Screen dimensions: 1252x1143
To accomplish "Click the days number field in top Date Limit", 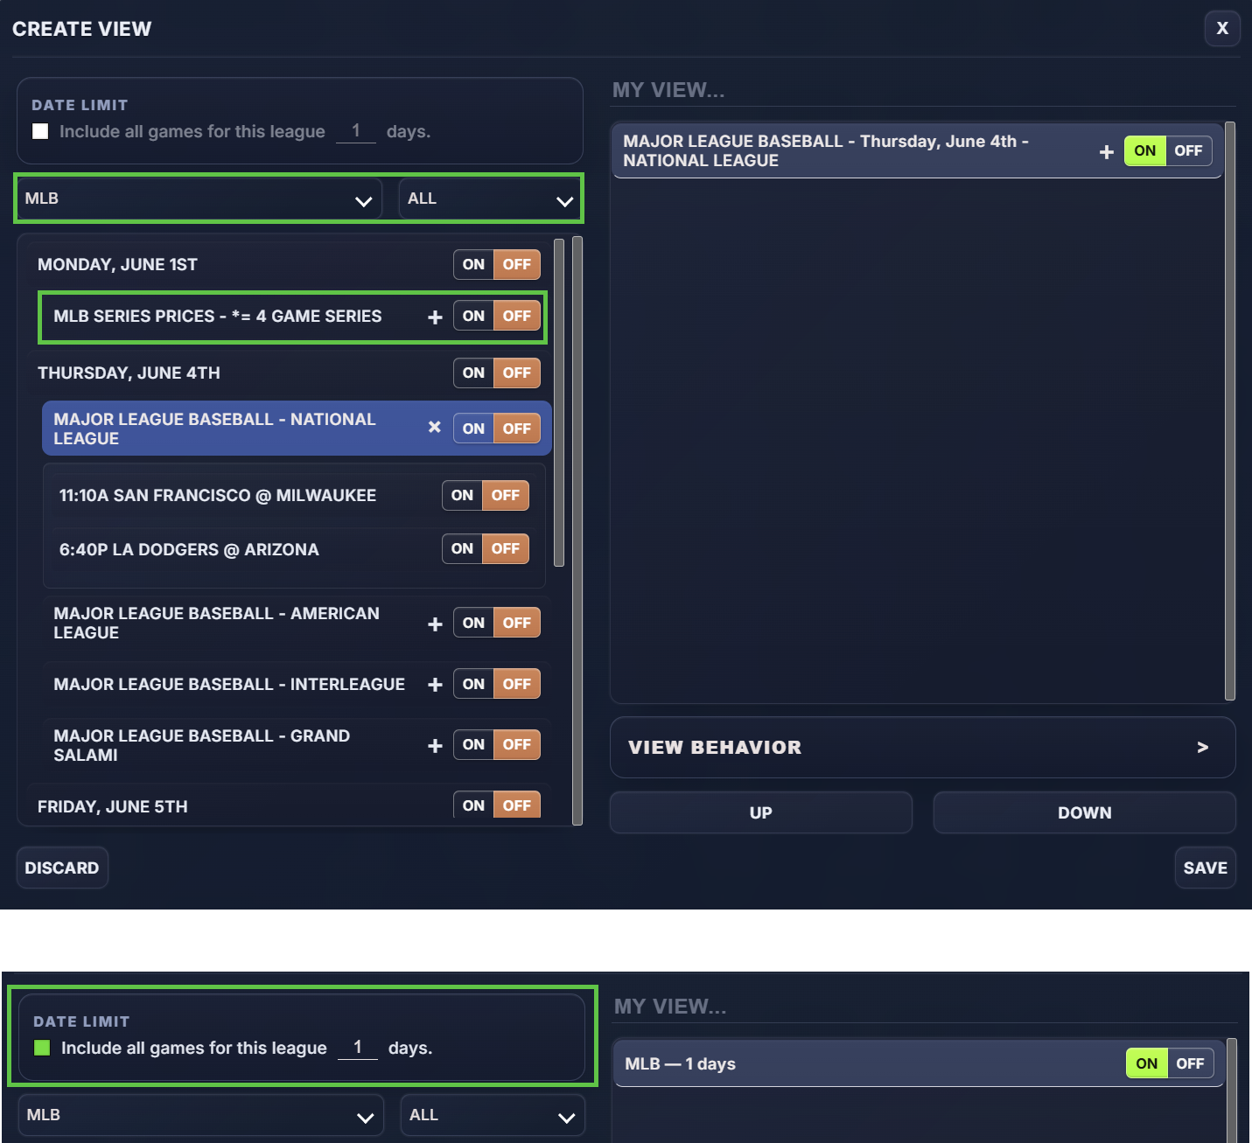I will click(x=356, y=131).
